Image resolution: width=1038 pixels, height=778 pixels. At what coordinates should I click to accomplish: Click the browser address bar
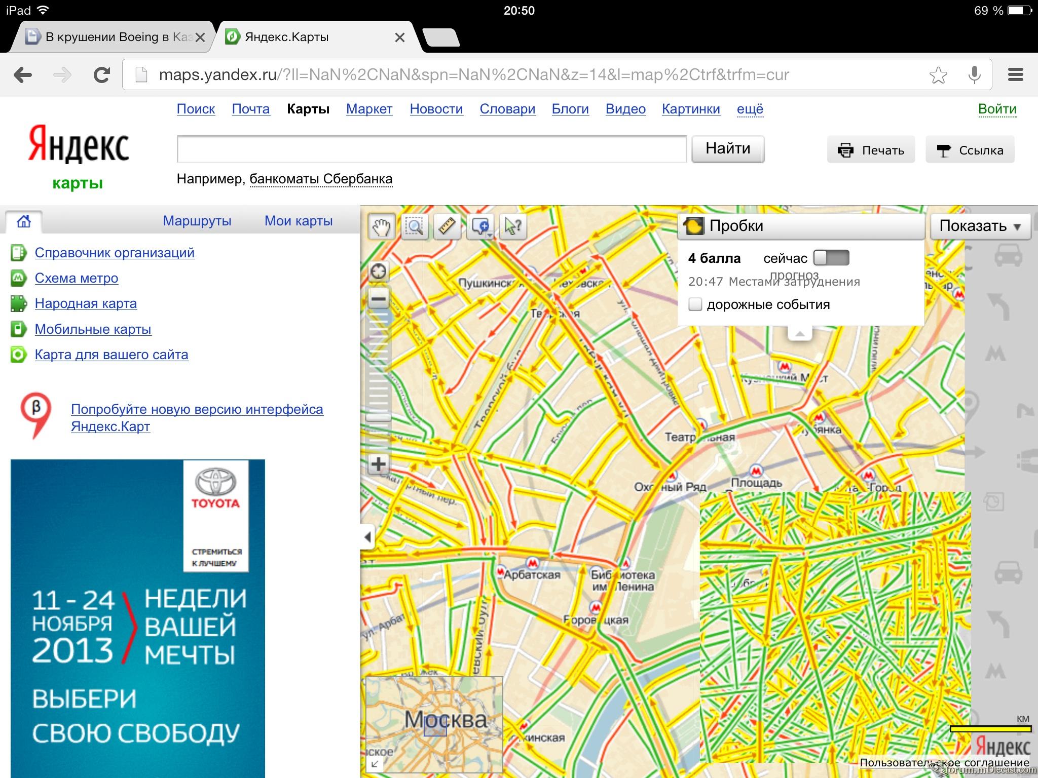coord(527,75)
